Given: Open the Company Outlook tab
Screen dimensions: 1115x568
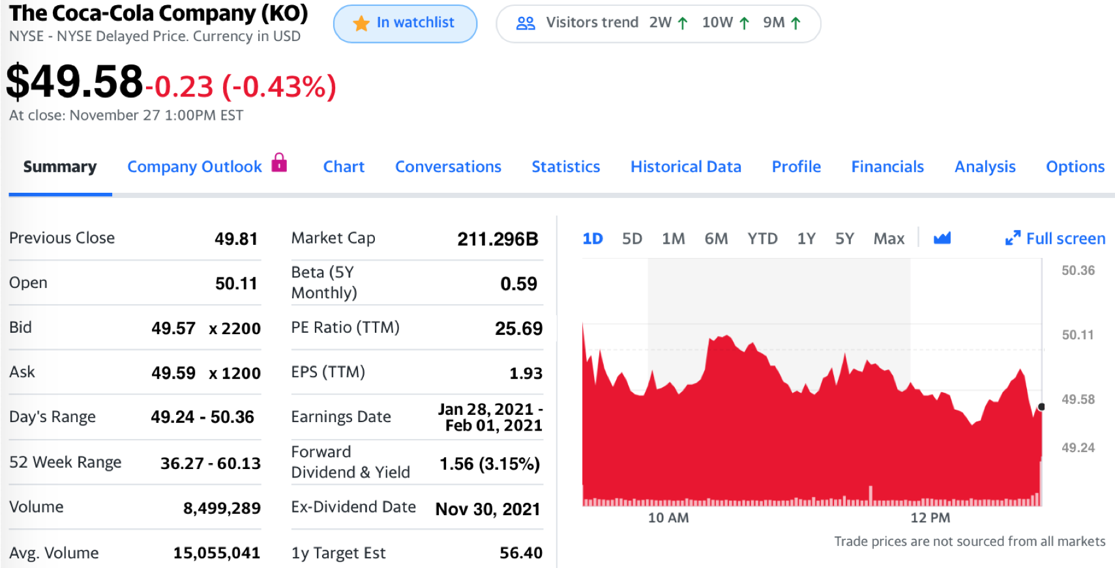Looking at the screenshot, I should coord(194,167).
